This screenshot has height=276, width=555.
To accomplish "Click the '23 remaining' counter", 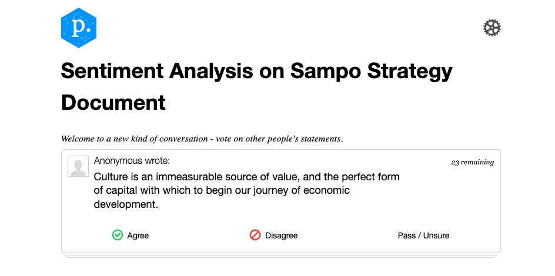I will click(472, 162).
